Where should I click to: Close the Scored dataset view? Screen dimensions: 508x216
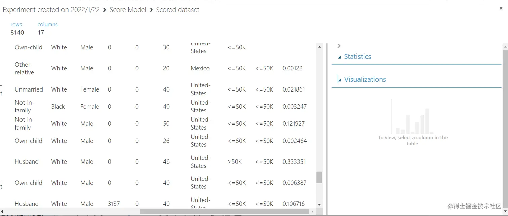coord(501,8)
